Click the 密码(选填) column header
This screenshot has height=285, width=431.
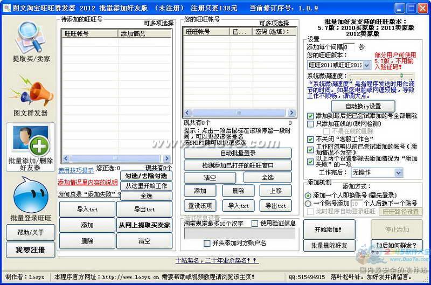[274, 32]
